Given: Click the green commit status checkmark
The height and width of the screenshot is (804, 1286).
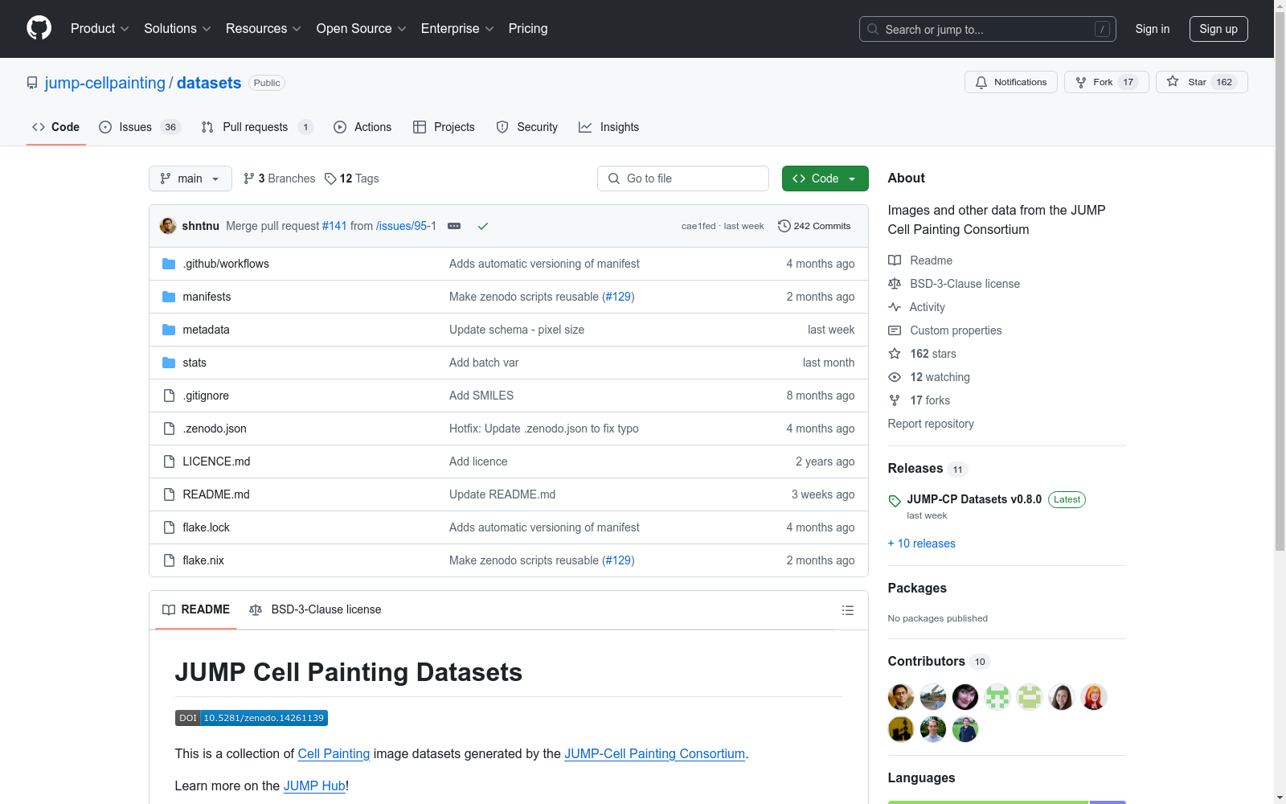Looking at the screenshot, I should (483, 226).
